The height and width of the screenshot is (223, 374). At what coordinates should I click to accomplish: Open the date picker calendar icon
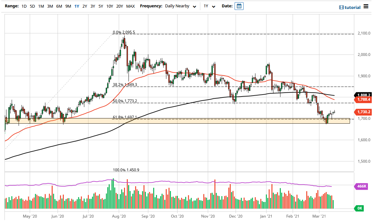239,6
